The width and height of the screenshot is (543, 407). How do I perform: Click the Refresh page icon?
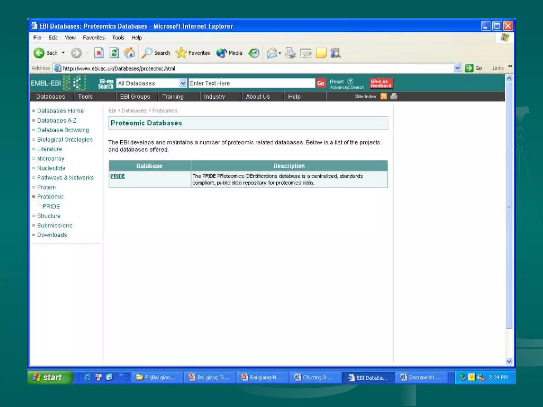click(114, 53)
